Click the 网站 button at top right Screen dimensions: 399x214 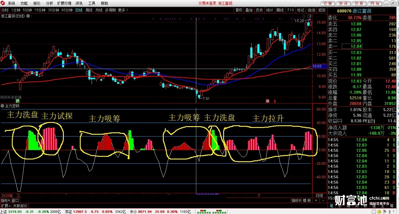point(374,3)
